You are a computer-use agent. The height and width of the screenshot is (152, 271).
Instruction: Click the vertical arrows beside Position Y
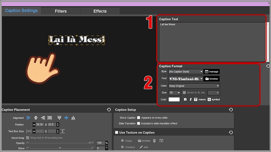click(58, 124)
